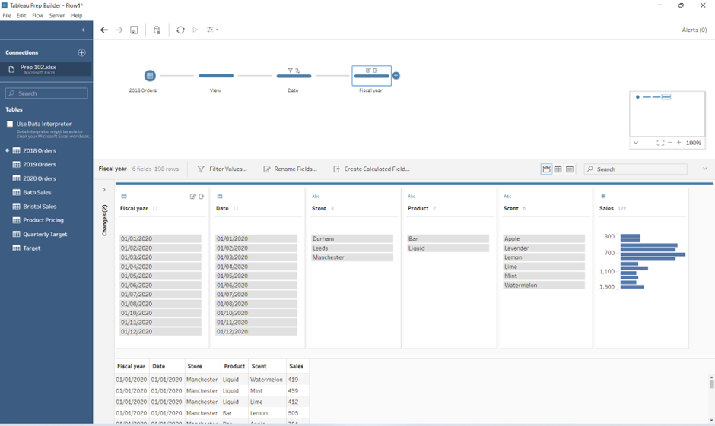Save the flow with the disk icon
The height and width of the screenshot is (426, 715).
(x=134, y=30)
